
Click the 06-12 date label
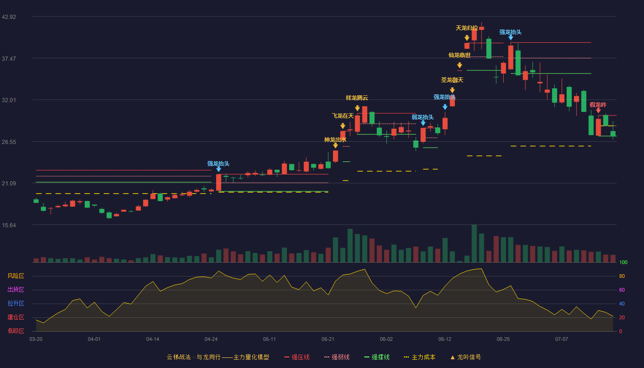445,339
